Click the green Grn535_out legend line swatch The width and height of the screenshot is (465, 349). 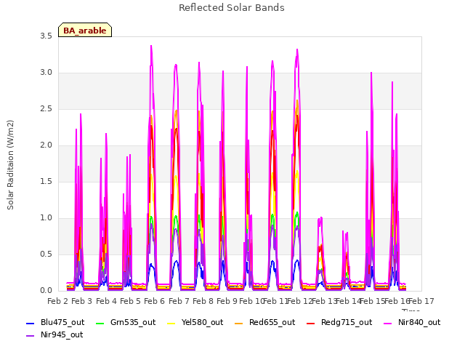tap(100, 323)
